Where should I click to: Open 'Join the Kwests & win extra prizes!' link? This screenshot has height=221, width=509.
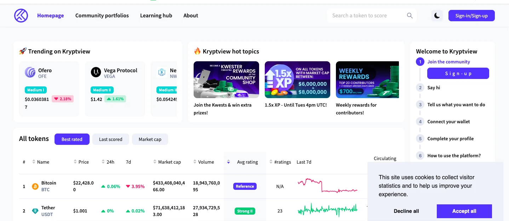tap(223, 109)
